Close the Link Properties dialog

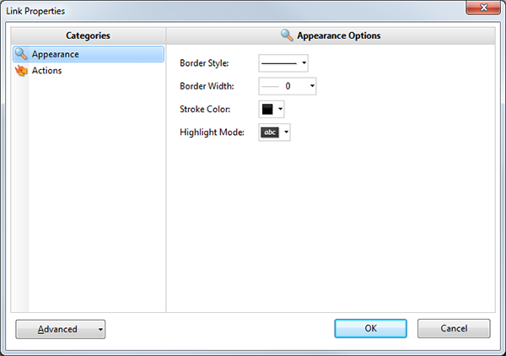click(482, 9)
